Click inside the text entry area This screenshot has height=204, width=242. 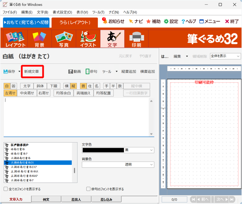click(x=76, y=117)
